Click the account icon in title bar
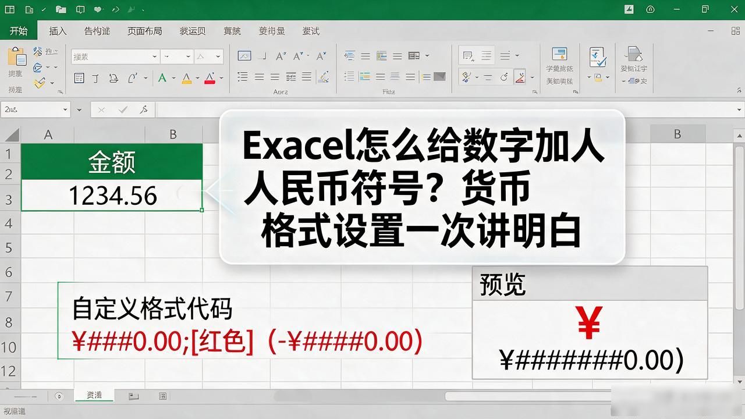Screen dimensions: 745x419 651,9
